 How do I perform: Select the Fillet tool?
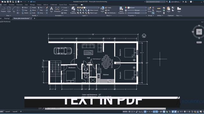[x=40, y=10]
